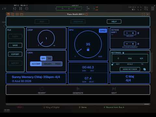This screenshot has height=117, width=156.
Task: Click the lock icon next to Settings label
Action: coord(123,53)
